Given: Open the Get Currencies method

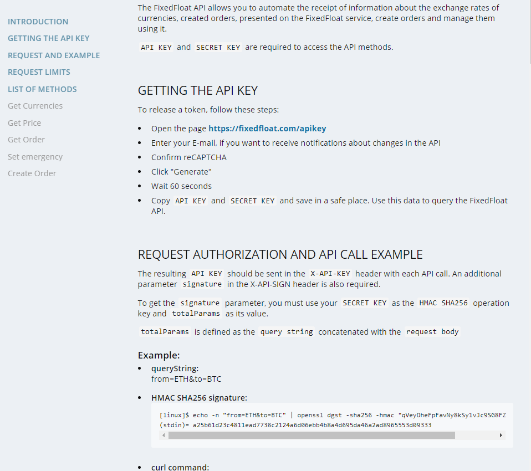Looking at the screenshot, I should [35, 106].
